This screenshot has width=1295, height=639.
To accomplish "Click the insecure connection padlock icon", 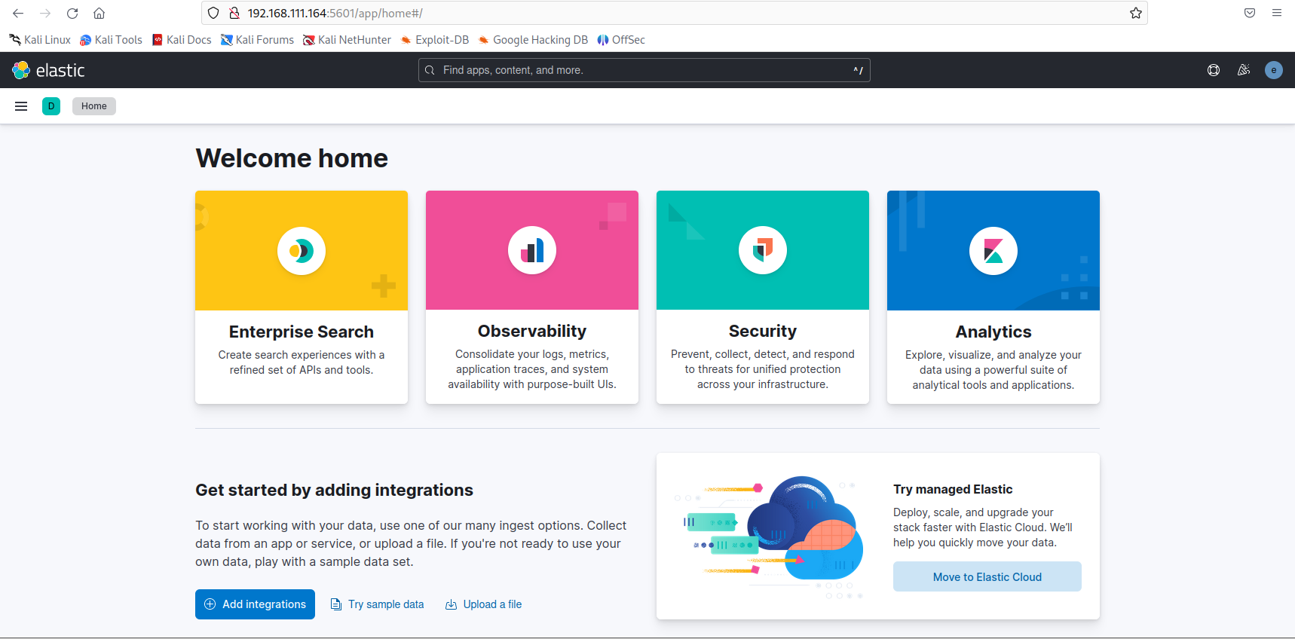I will coord(234,13).
